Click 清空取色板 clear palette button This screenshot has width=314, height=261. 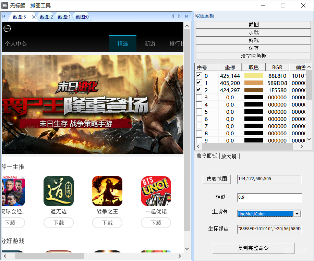point(253,56)
